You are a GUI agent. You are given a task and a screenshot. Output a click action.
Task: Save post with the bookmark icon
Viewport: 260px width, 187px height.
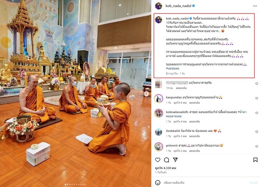pyautogui.click(x=255, y=160)
